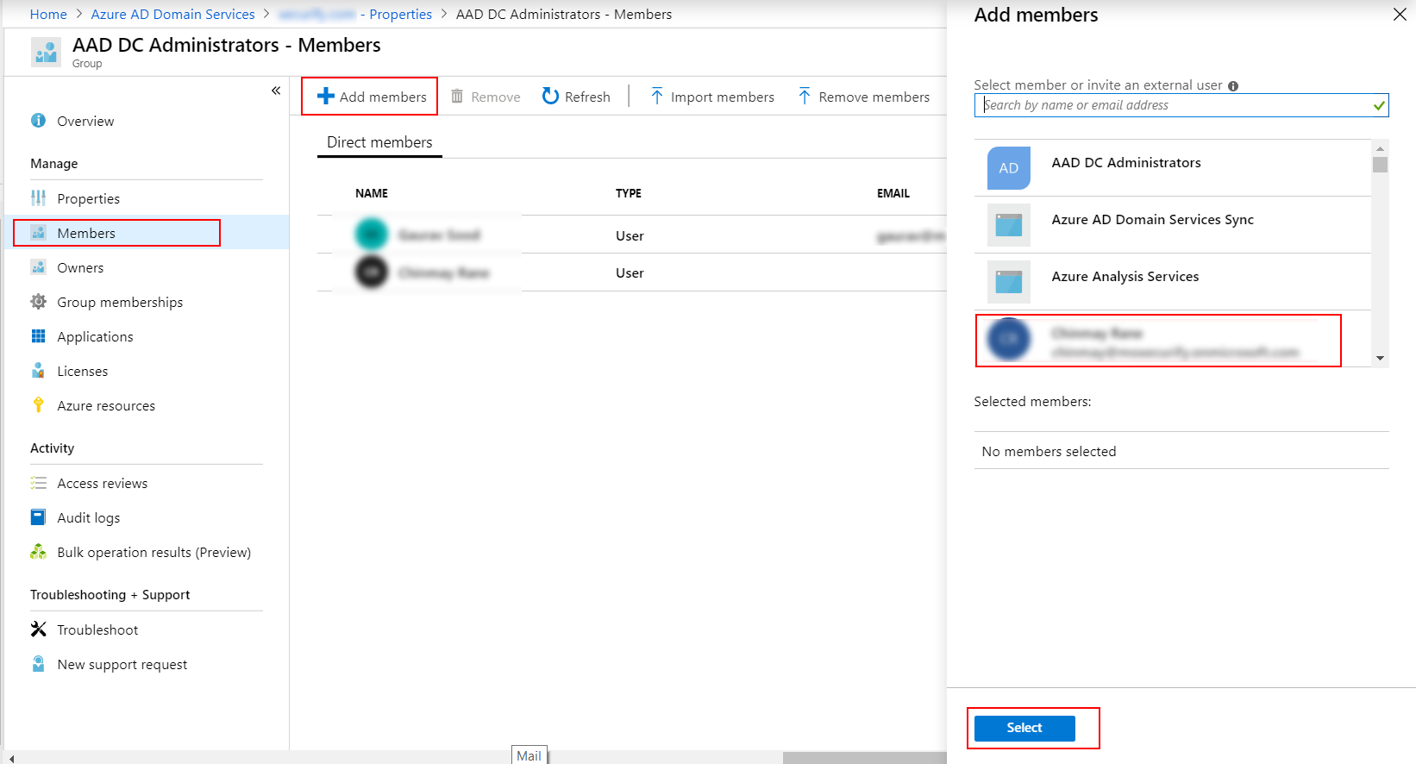Image resolution: width=1416 pixels, height=764 pixels.
Task: Choose Azure AD Domain Services Sync entry
Action: (1152, 220)
